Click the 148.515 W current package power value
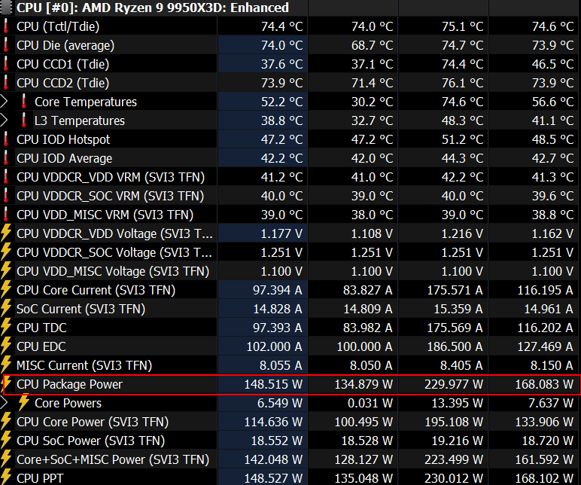Image resolution: width=581 pixels, height=485 pixels. coord(273,385)
